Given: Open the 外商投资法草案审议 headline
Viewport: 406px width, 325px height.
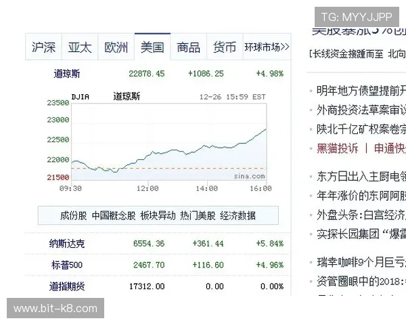Looking at the screenshot, I should pyautogui.click(x=361, y=110).
